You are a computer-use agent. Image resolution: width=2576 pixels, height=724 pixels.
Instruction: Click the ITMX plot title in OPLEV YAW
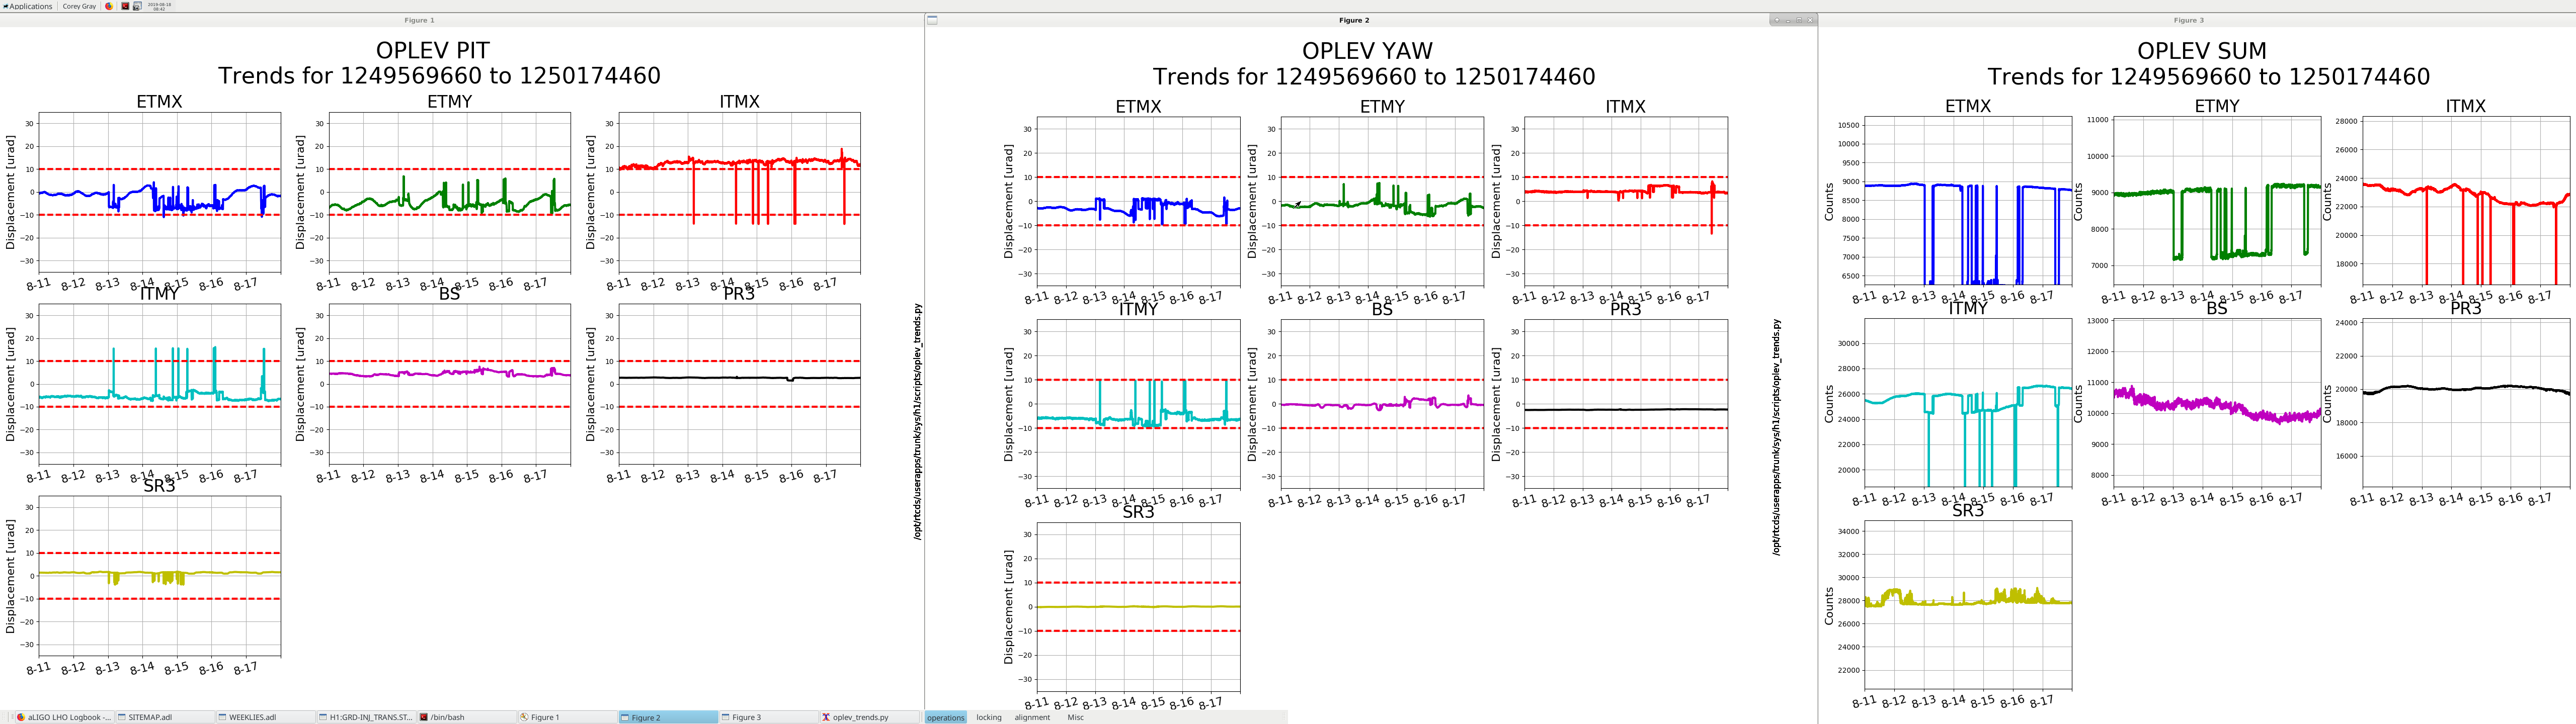1625,106
